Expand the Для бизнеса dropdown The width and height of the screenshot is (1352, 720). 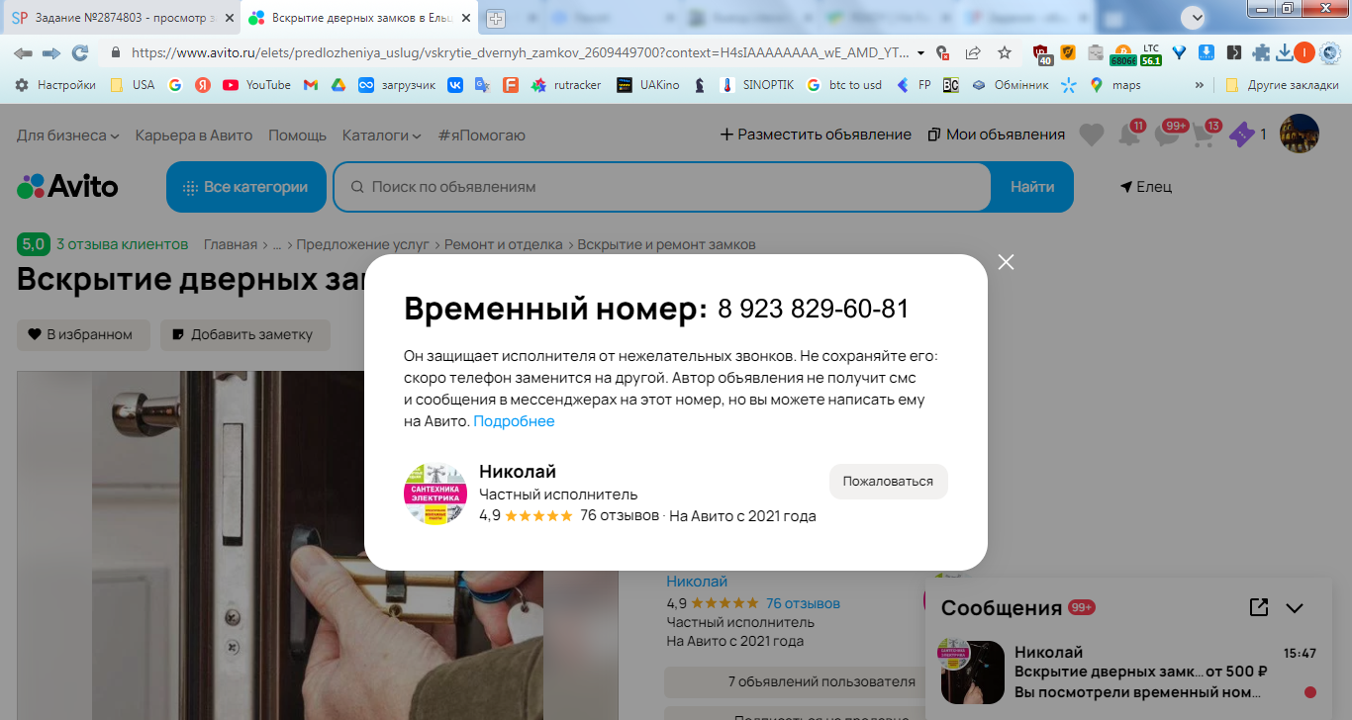[68, 135]
